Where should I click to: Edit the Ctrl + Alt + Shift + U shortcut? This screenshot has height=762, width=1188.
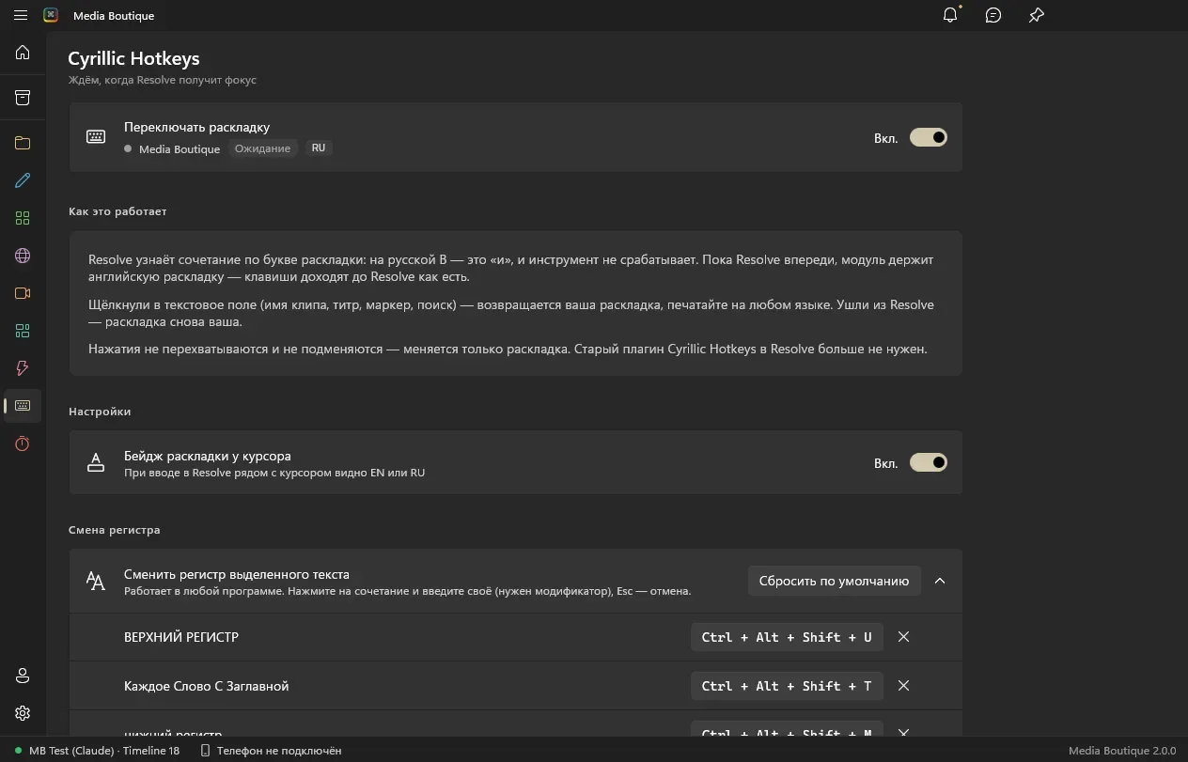pyautogui.click(x=787, y=637)
